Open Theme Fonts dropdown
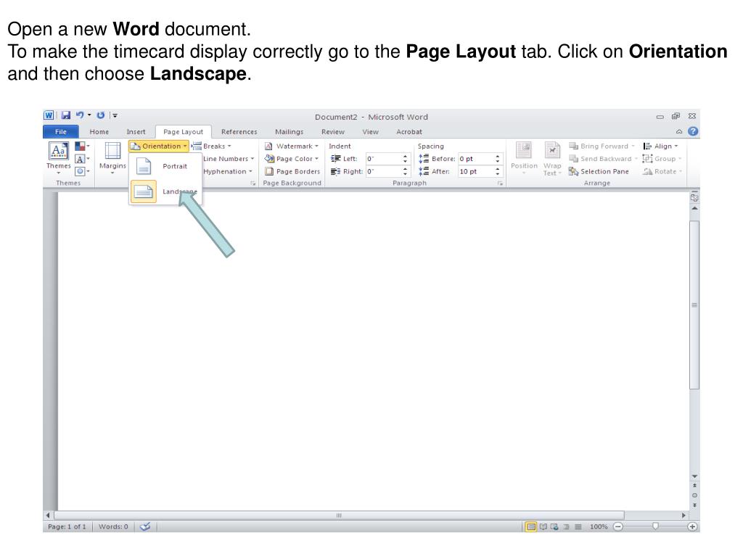The image size is (743, 557). (82, 159)
